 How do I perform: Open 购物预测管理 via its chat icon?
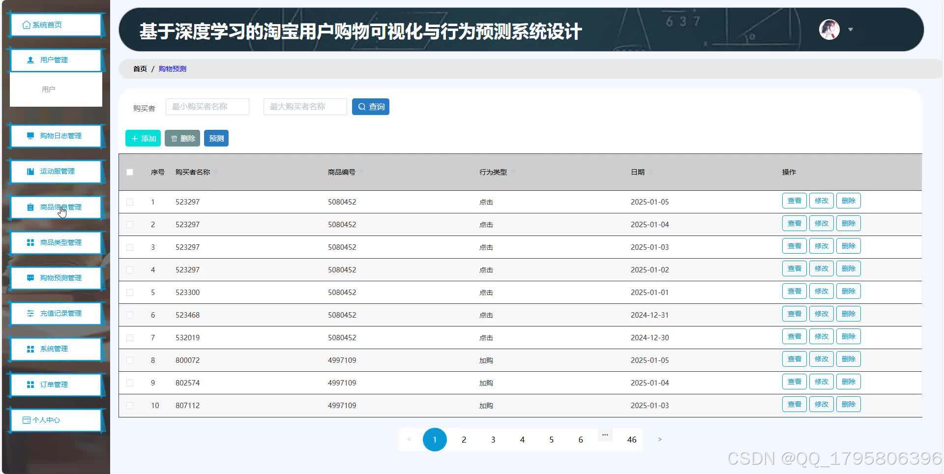[x=30, y=278]
